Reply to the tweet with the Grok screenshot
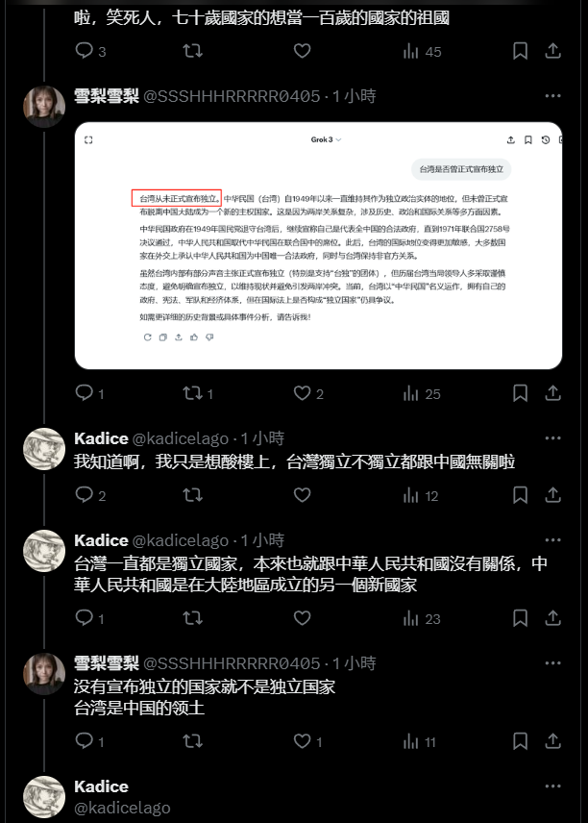The width and height of the screenshot is (588, 823). [x=84, y=392]
